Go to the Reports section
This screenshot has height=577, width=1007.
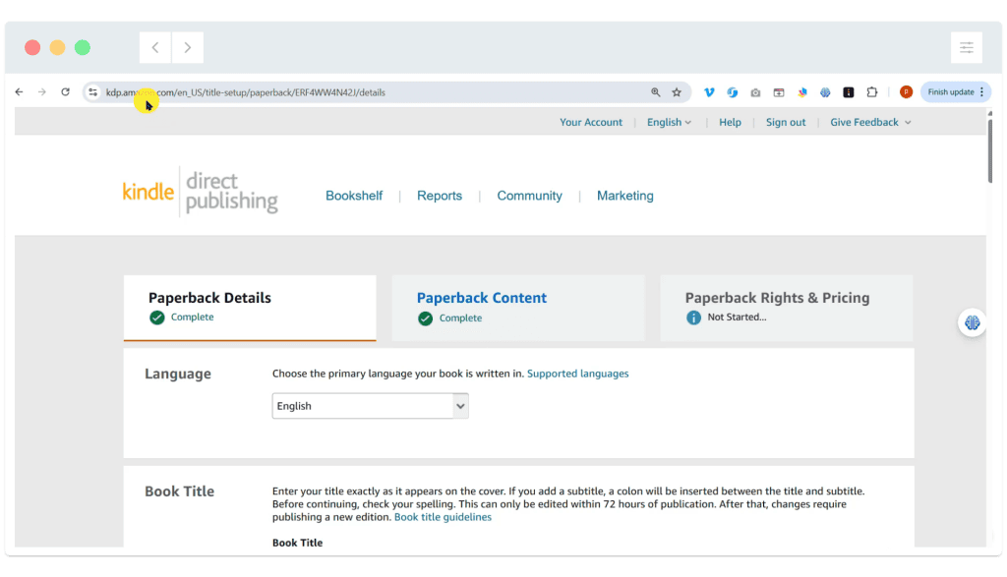pyautogui.click(x=440, y=196)
